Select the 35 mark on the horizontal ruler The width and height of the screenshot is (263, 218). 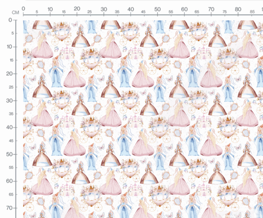[117, 12]
